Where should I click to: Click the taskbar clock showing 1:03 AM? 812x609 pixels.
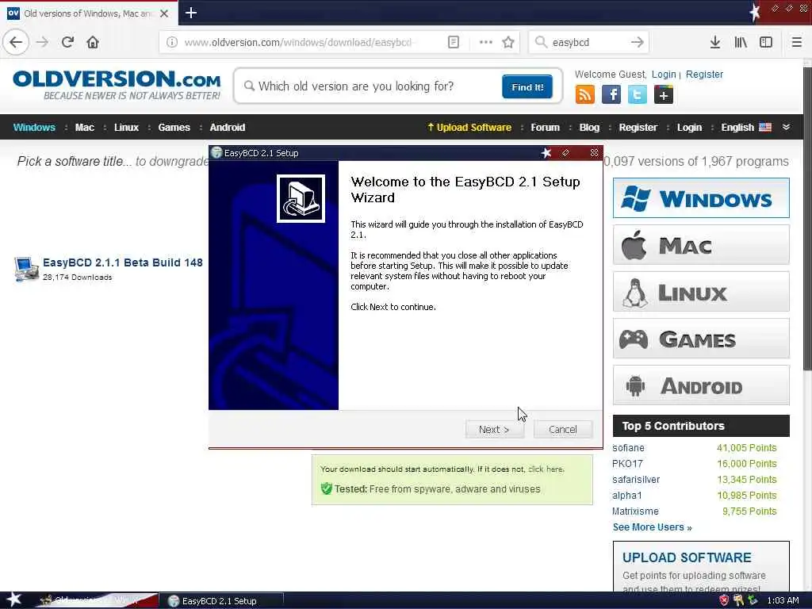[783, 601]
